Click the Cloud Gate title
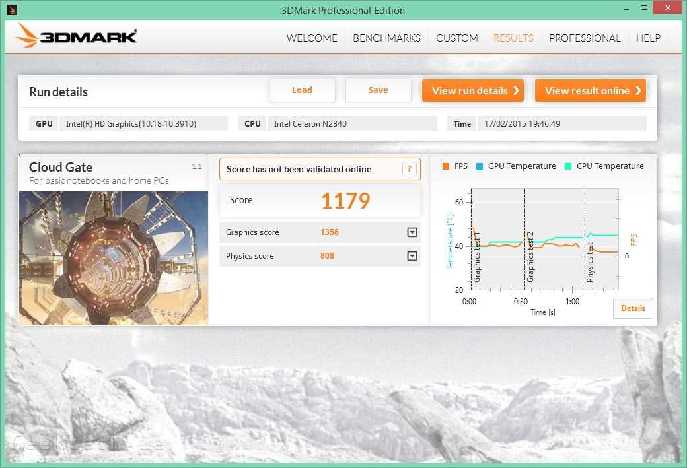The image size is (687, 468). point(61,167)
